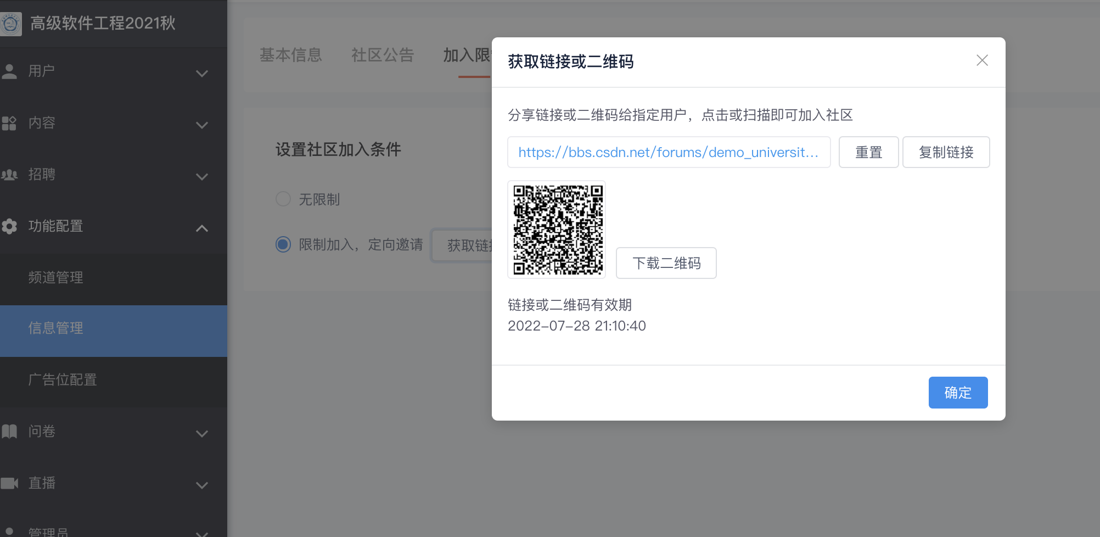The height and width of the screenshot is (537, 1100).
Task: Click the 问卷 menu label
Action: point(42,432)
